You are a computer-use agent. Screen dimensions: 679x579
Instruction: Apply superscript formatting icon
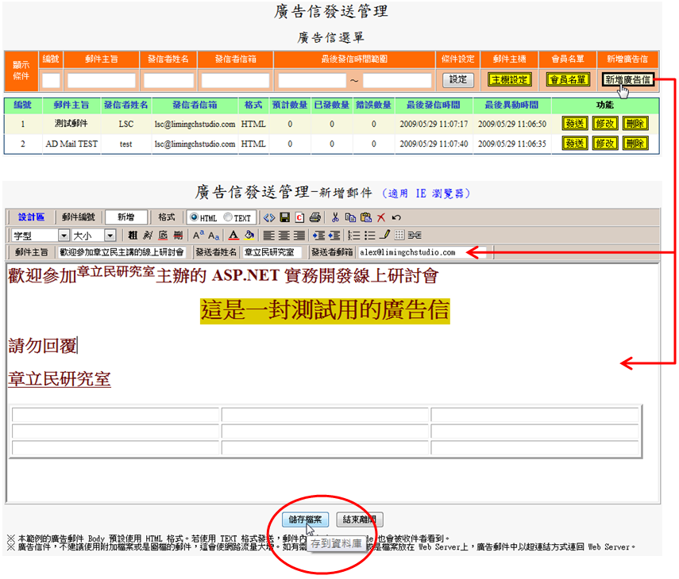coord(199,236)
